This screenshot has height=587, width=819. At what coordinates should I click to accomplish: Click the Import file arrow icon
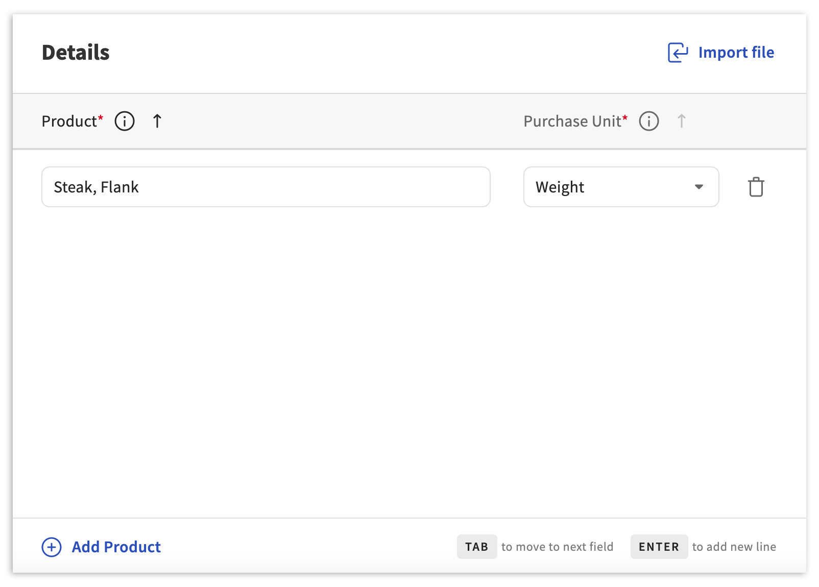pos(677,52)
